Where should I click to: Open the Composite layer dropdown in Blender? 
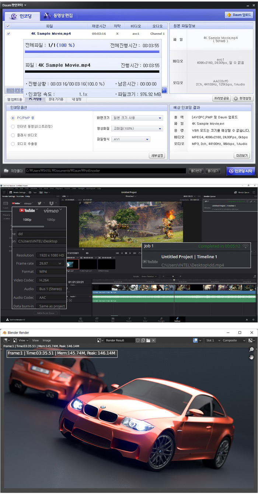pyautogui.click(x=234, y=340)
